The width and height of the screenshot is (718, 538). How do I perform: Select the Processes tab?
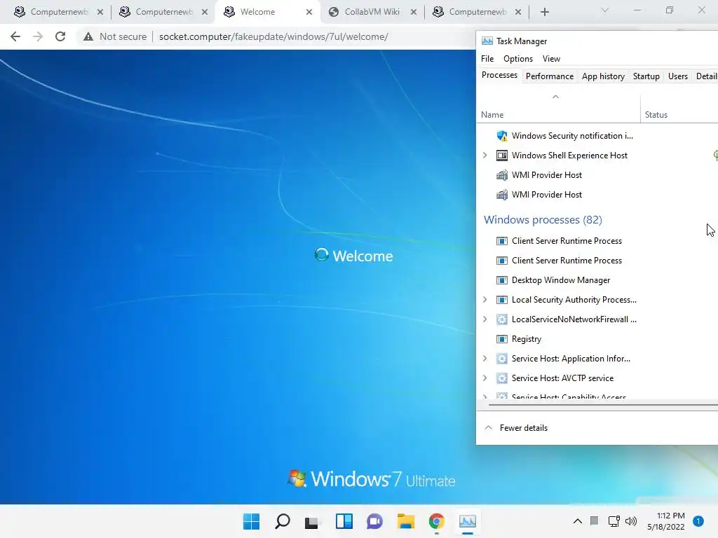499,75
